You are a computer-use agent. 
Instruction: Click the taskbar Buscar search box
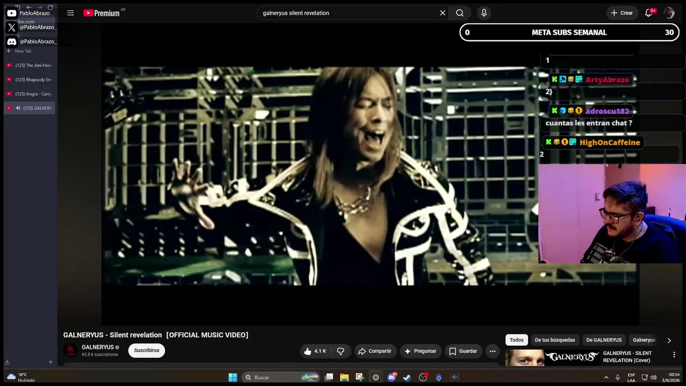(281, 377)
